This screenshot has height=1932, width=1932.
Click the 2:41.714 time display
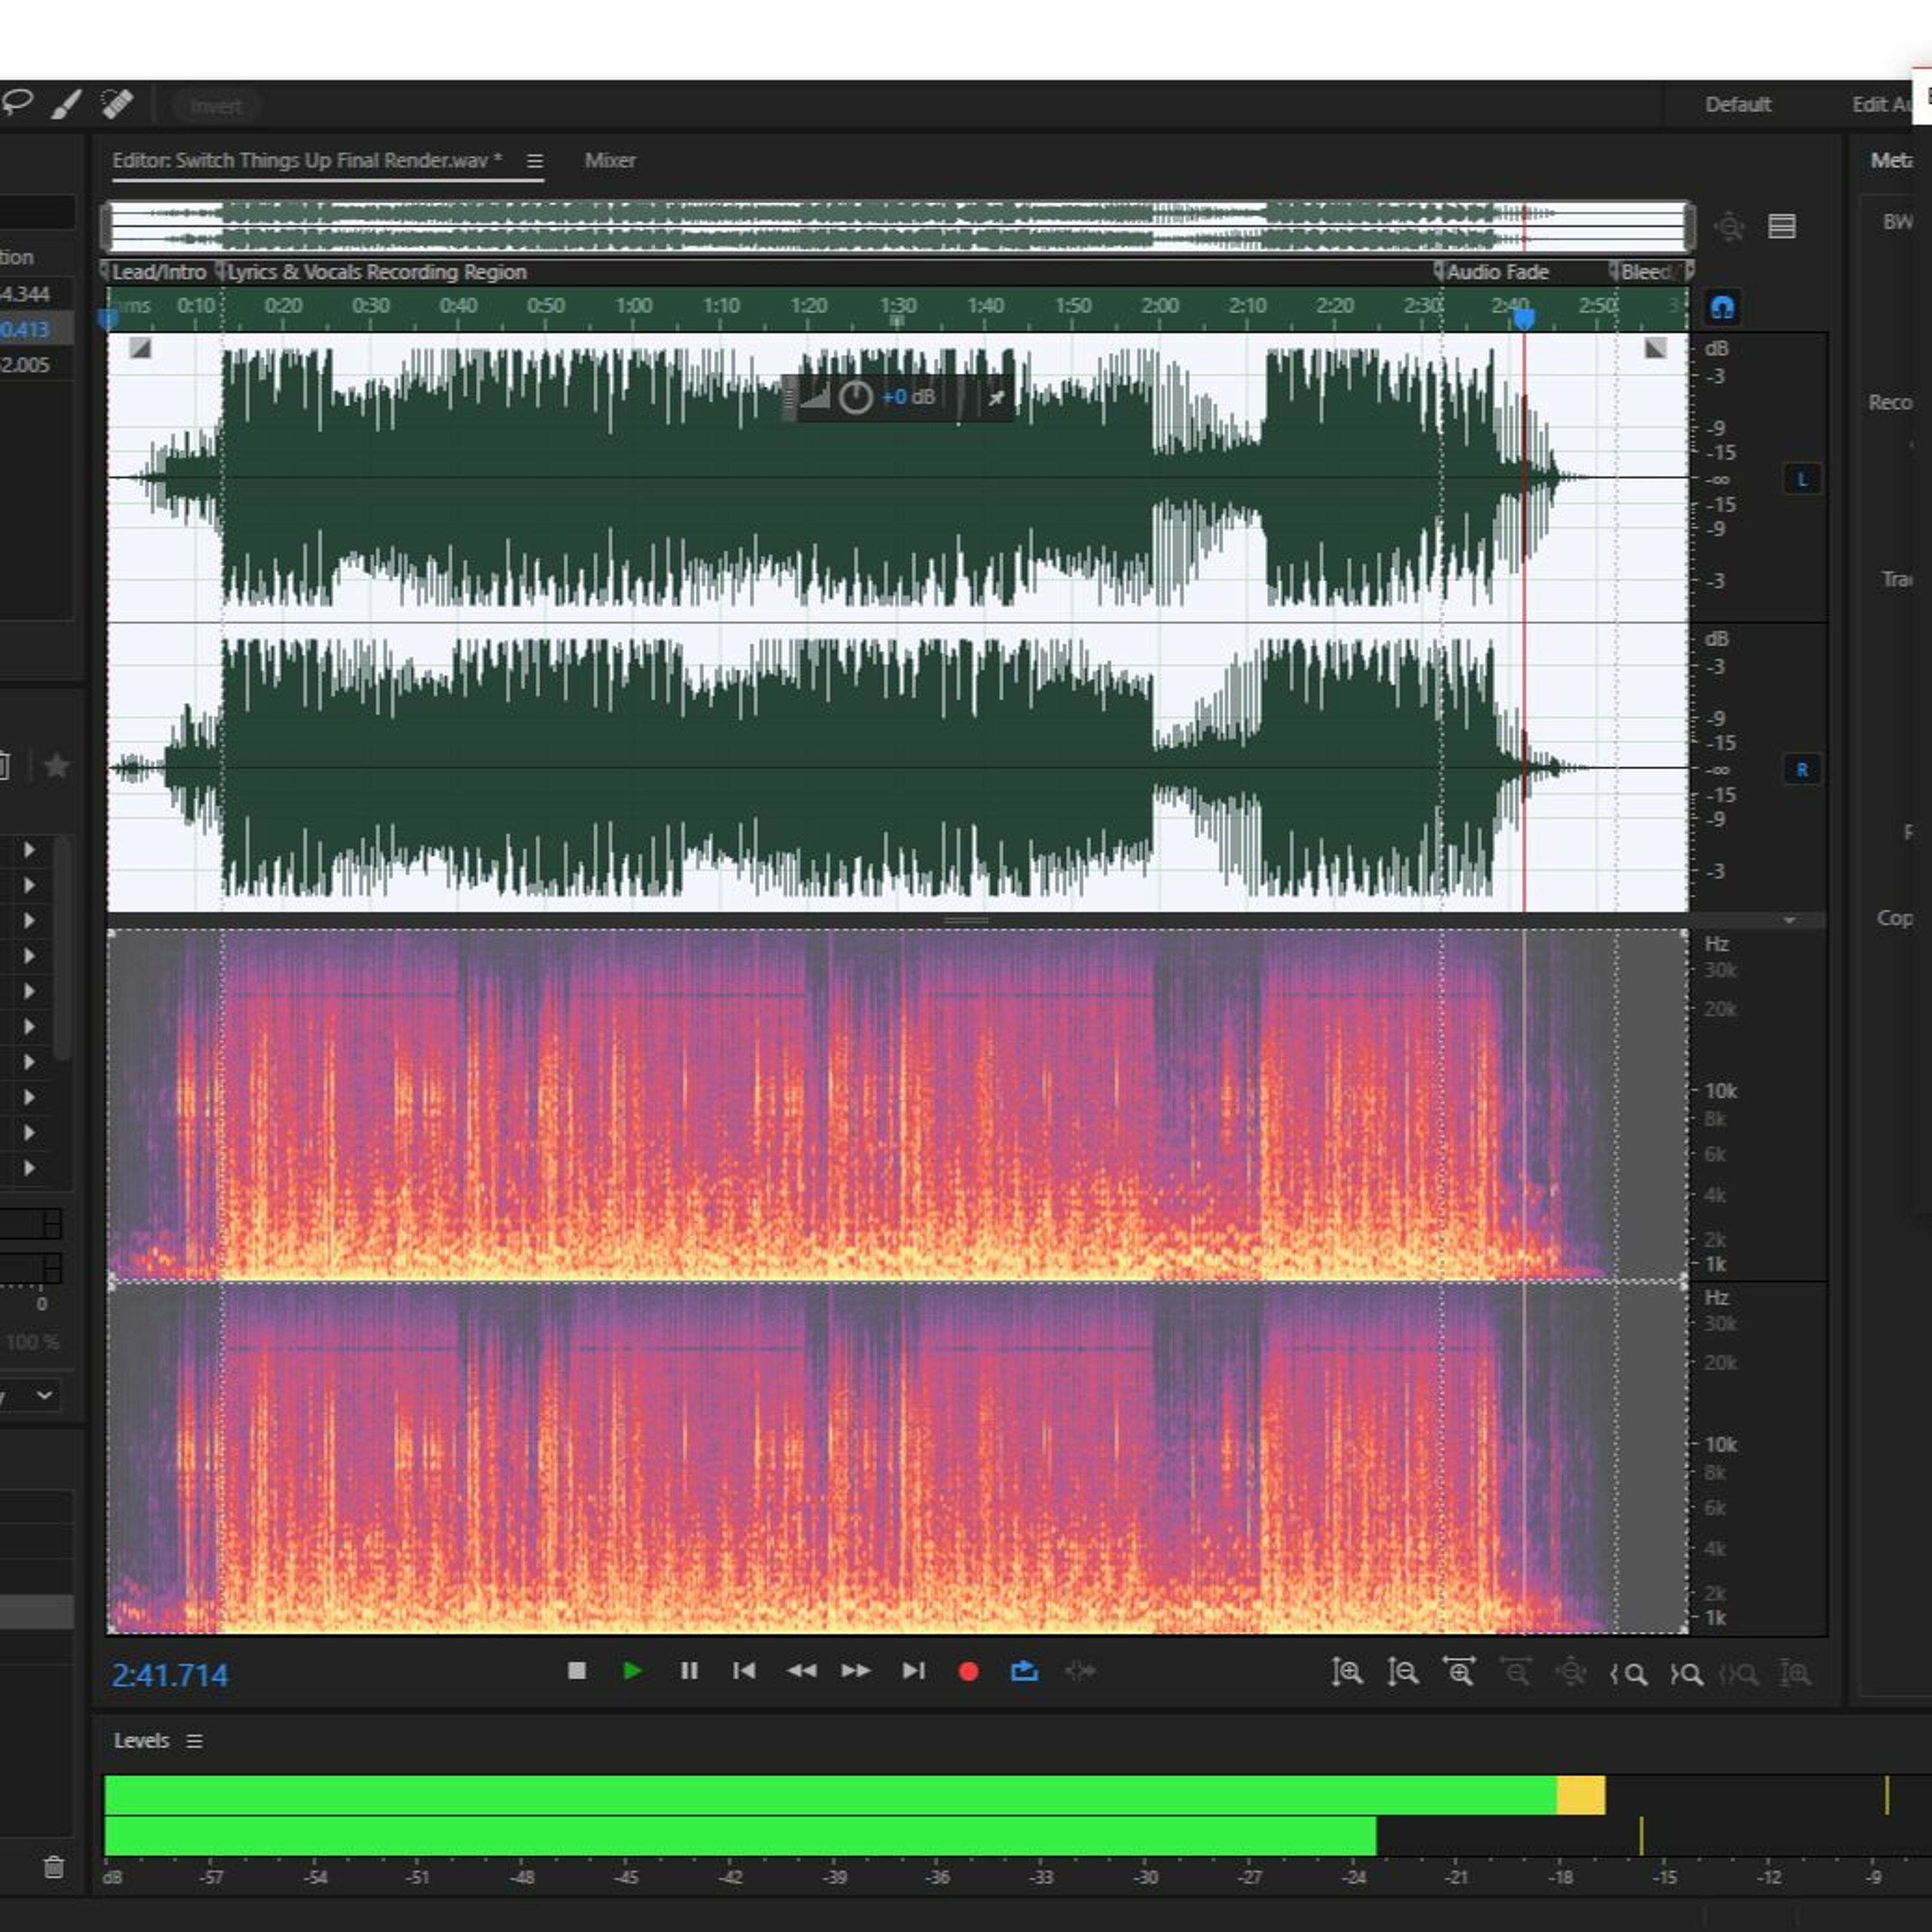pos(169,1675)
